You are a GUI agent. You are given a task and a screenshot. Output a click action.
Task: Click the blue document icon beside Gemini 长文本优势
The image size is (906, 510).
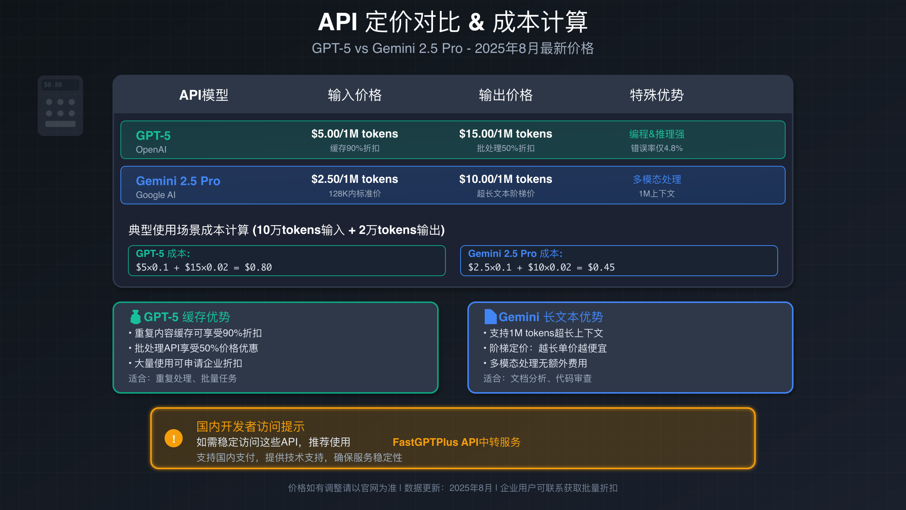point(490,317)
